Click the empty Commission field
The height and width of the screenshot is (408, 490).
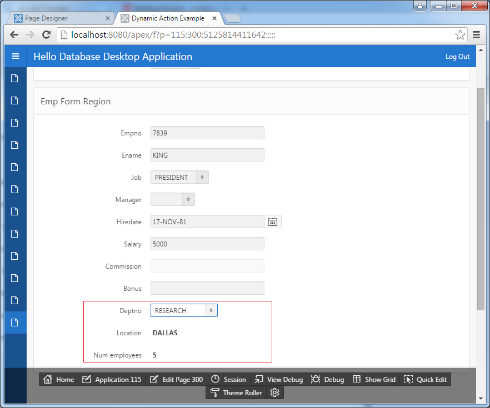point(207,266)
